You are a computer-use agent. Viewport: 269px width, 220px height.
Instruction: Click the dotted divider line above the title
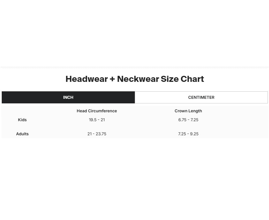click(x=134, y=67)
